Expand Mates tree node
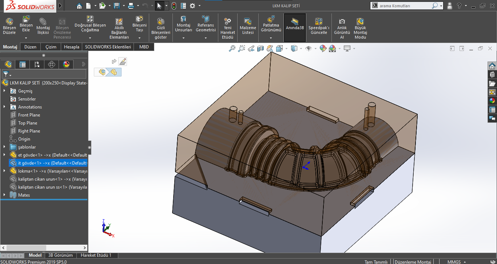497x264 pixels. pos(4,195)
